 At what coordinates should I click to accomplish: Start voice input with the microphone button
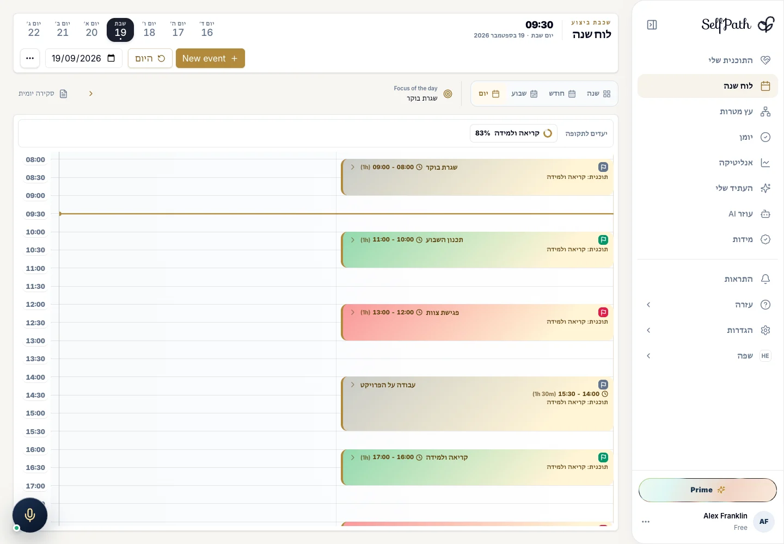30,515
